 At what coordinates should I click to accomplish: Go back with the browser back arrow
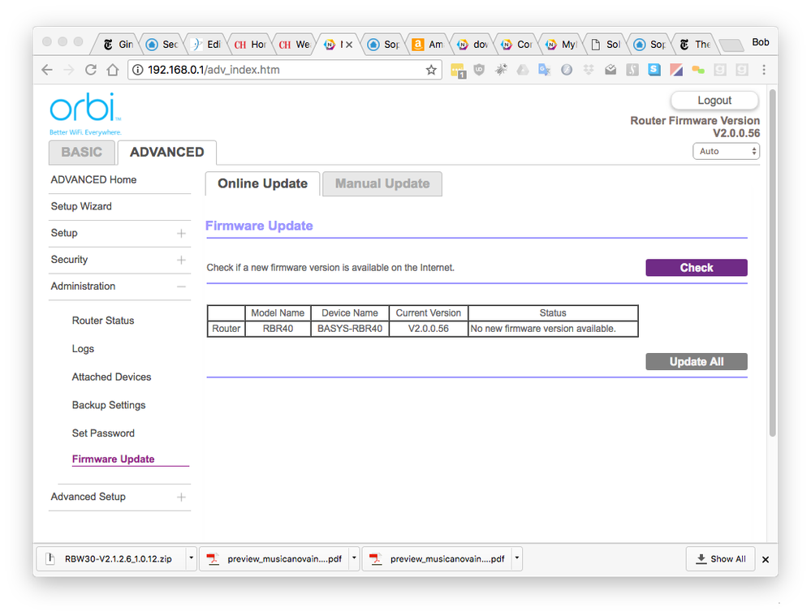(47, 70)
